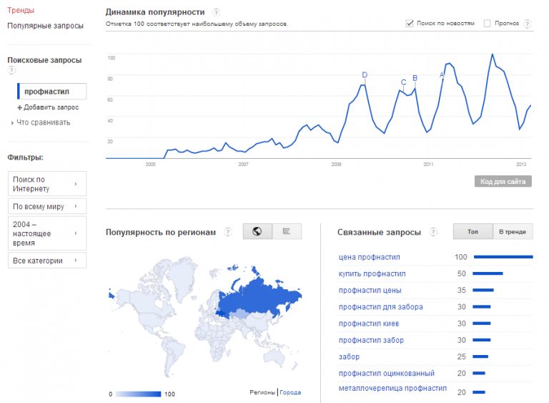549x403 pixels.
Task: Click help icon next to Связанные запросы
Action: (x=434, y=232)
